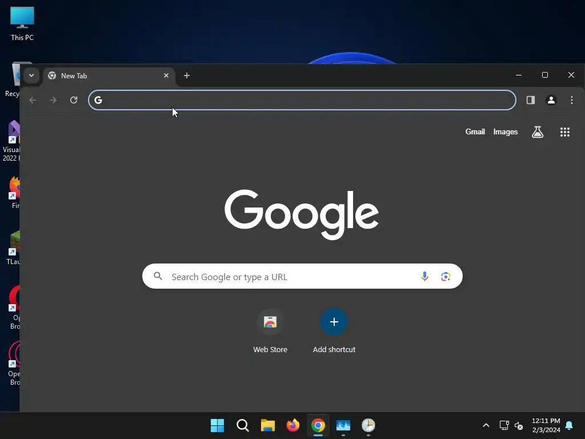The height and width of the screenshot is (439, 585).
Task: Search by image with Google Lens
Action: pyautogui.click(x=446, y=276)
